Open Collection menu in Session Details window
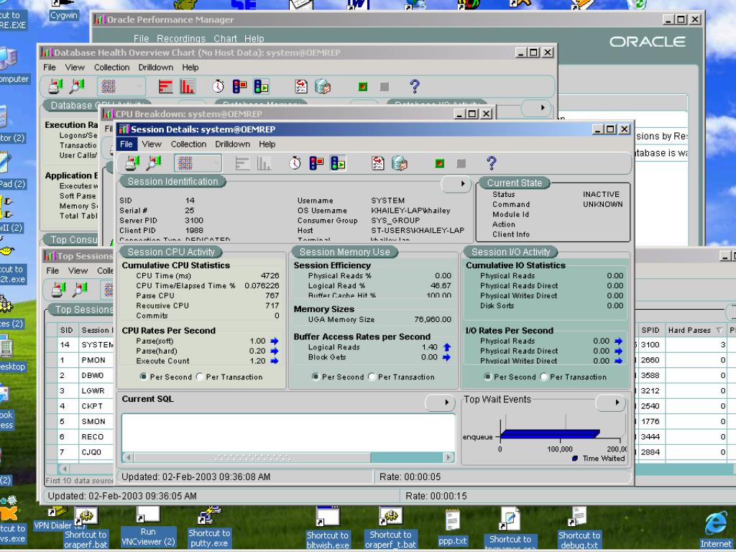The image size is (736, 552). point(188,144)
